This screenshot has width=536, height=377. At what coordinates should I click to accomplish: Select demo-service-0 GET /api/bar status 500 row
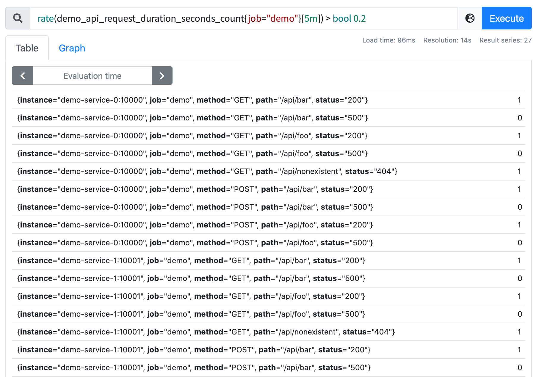(269, 118)
